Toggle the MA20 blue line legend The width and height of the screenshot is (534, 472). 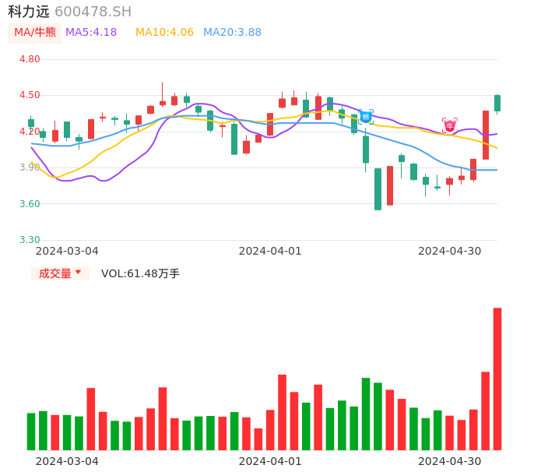pyautogui.click(x=232, y=33)
